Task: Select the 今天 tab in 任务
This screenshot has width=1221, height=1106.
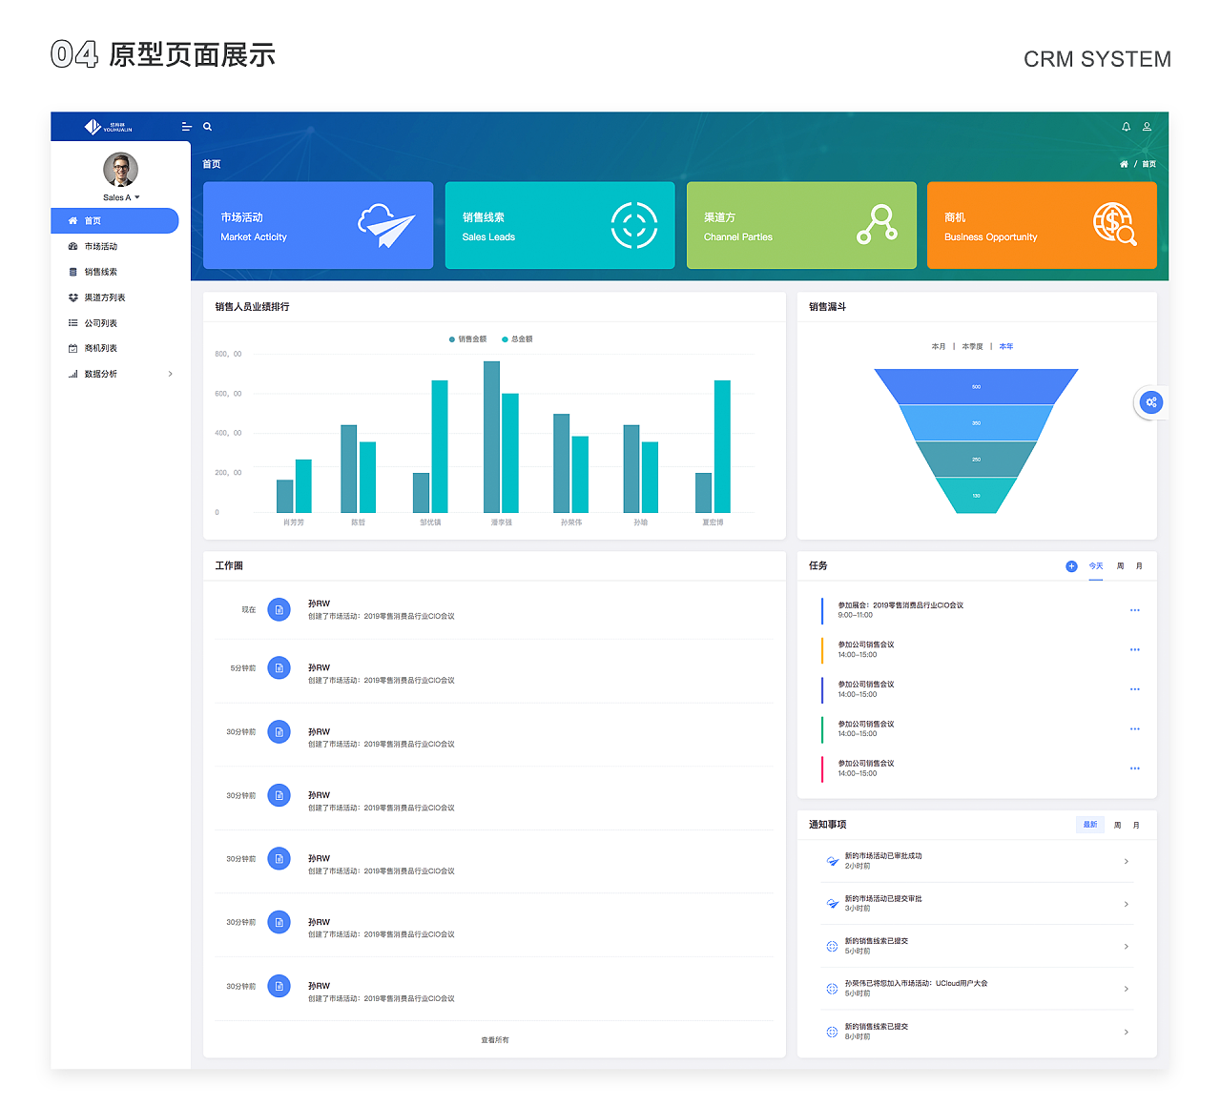Action: click(x=1096, y=566)
